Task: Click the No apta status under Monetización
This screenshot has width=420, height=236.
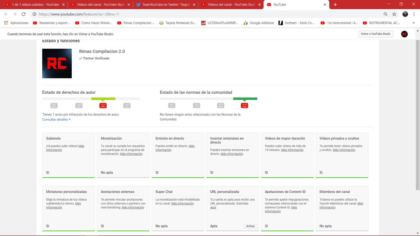Action: (107, 172)
